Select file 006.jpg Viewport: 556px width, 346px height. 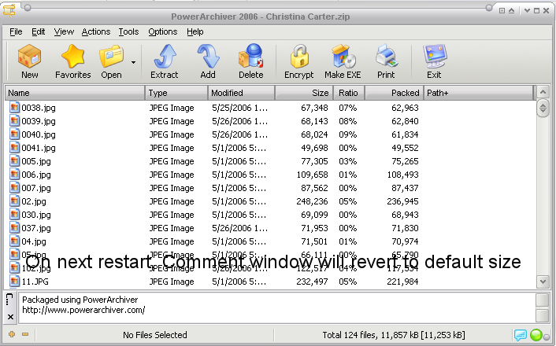click(35, 175)
